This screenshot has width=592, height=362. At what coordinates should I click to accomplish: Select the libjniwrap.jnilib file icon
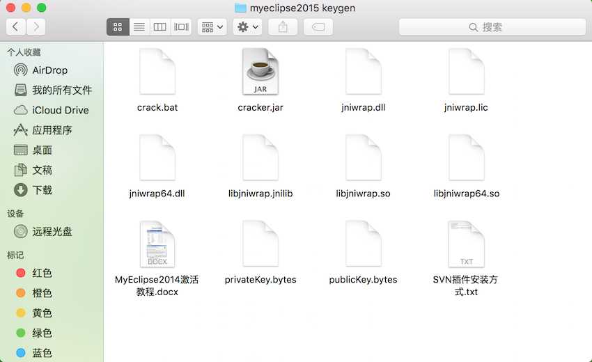(260, 157)
